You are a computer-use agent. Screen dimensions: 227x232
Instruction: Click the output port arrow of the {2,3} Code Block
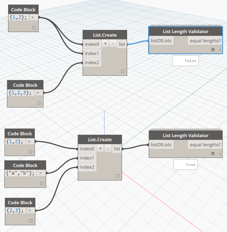(x=30, y=210)
